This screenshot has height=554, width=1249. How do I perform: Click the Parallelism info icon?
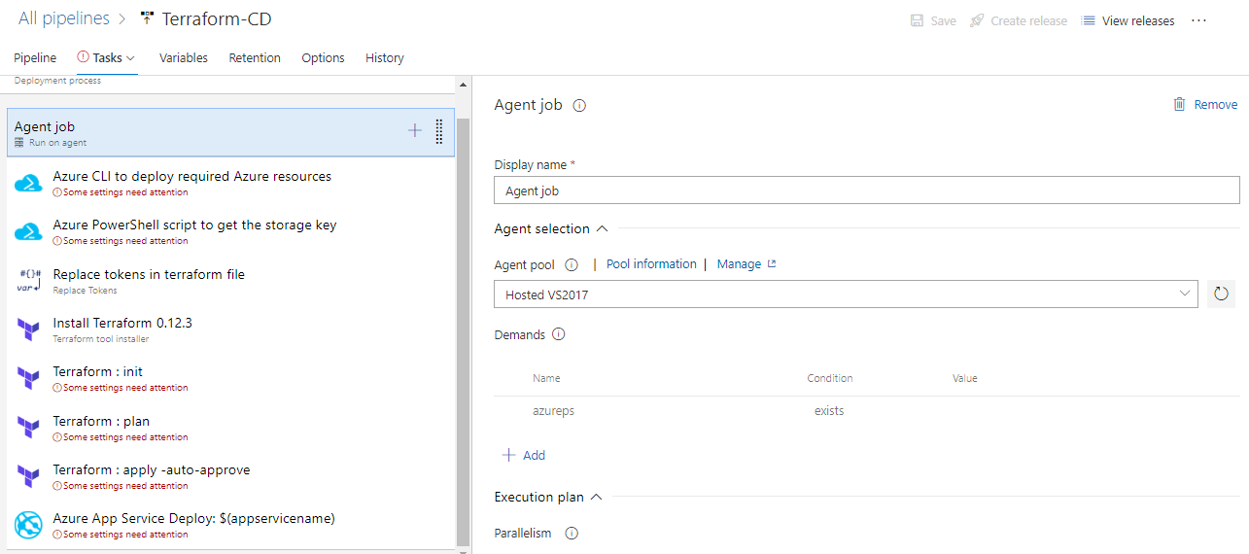coord(572,534)
